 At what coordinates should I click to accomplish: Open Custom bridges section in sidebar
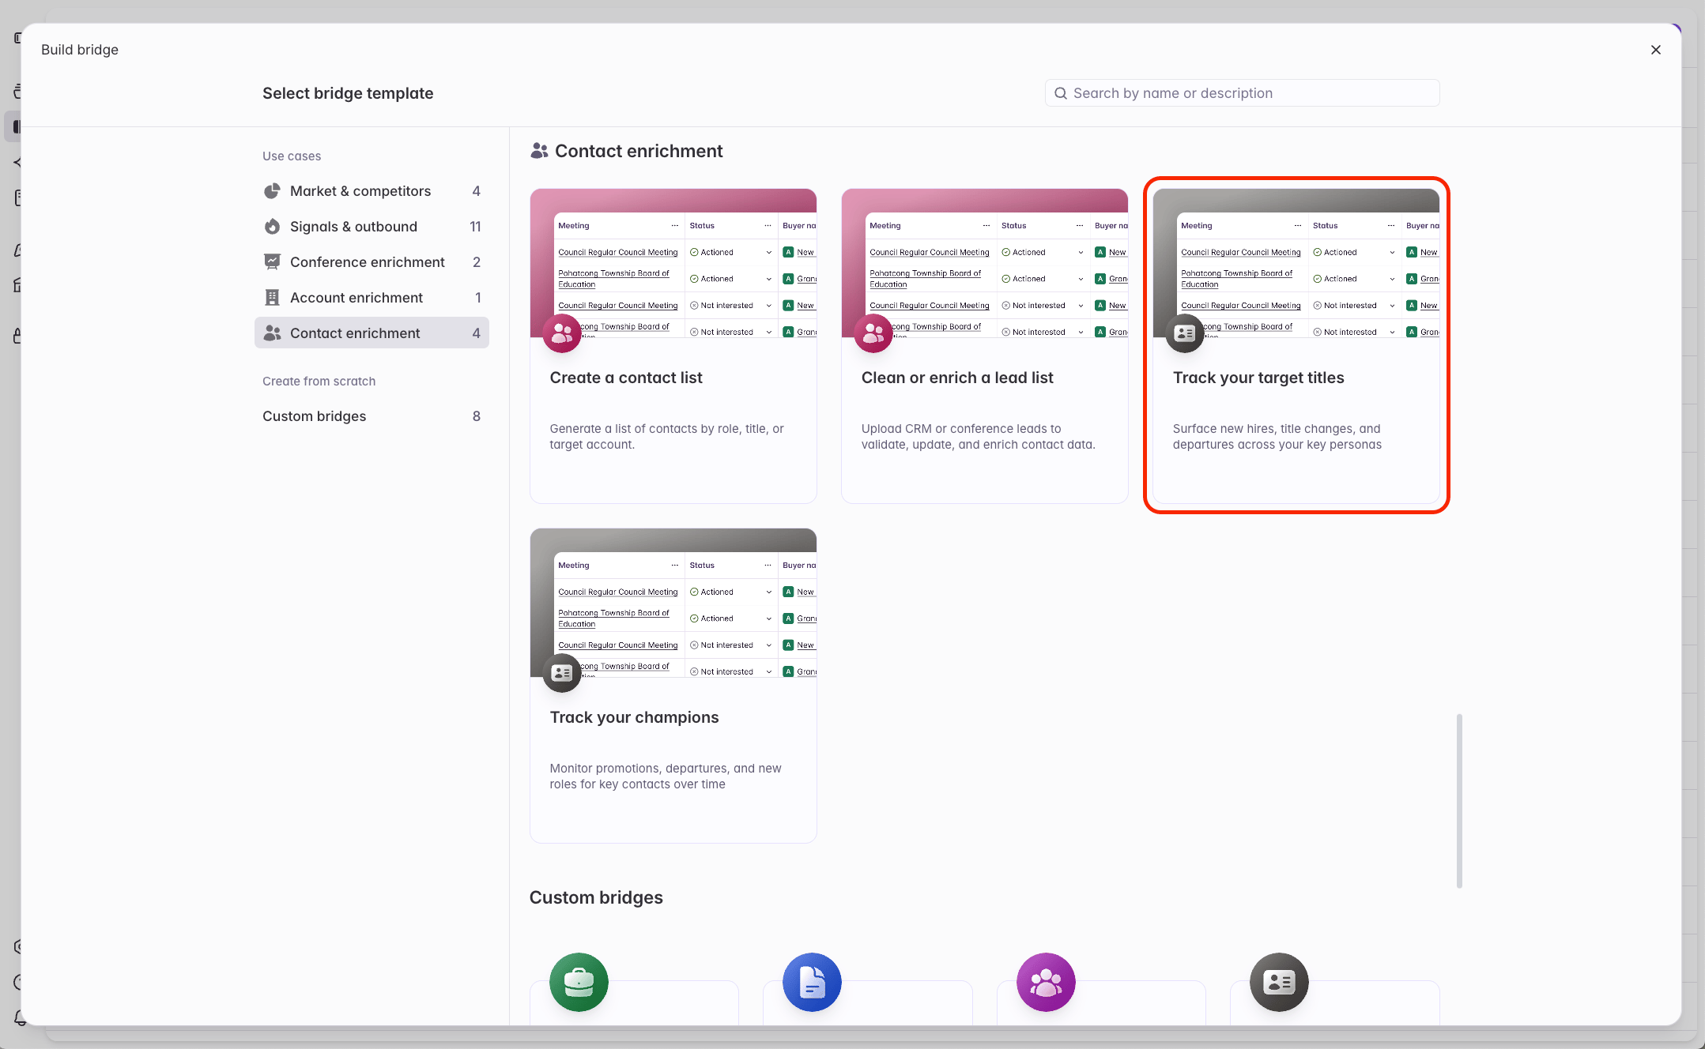pyautogui.click(x=372, y=416)
